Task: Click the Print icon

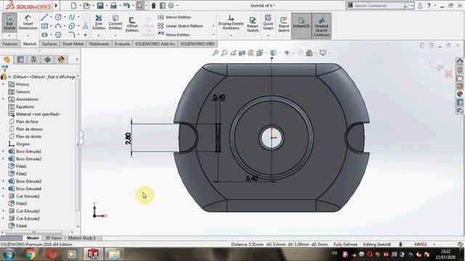Action: click(113, 5)
